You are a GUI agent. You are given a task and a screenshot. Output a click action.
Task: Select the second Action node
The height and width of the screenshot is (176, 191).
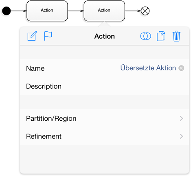(x=104, y=11)
